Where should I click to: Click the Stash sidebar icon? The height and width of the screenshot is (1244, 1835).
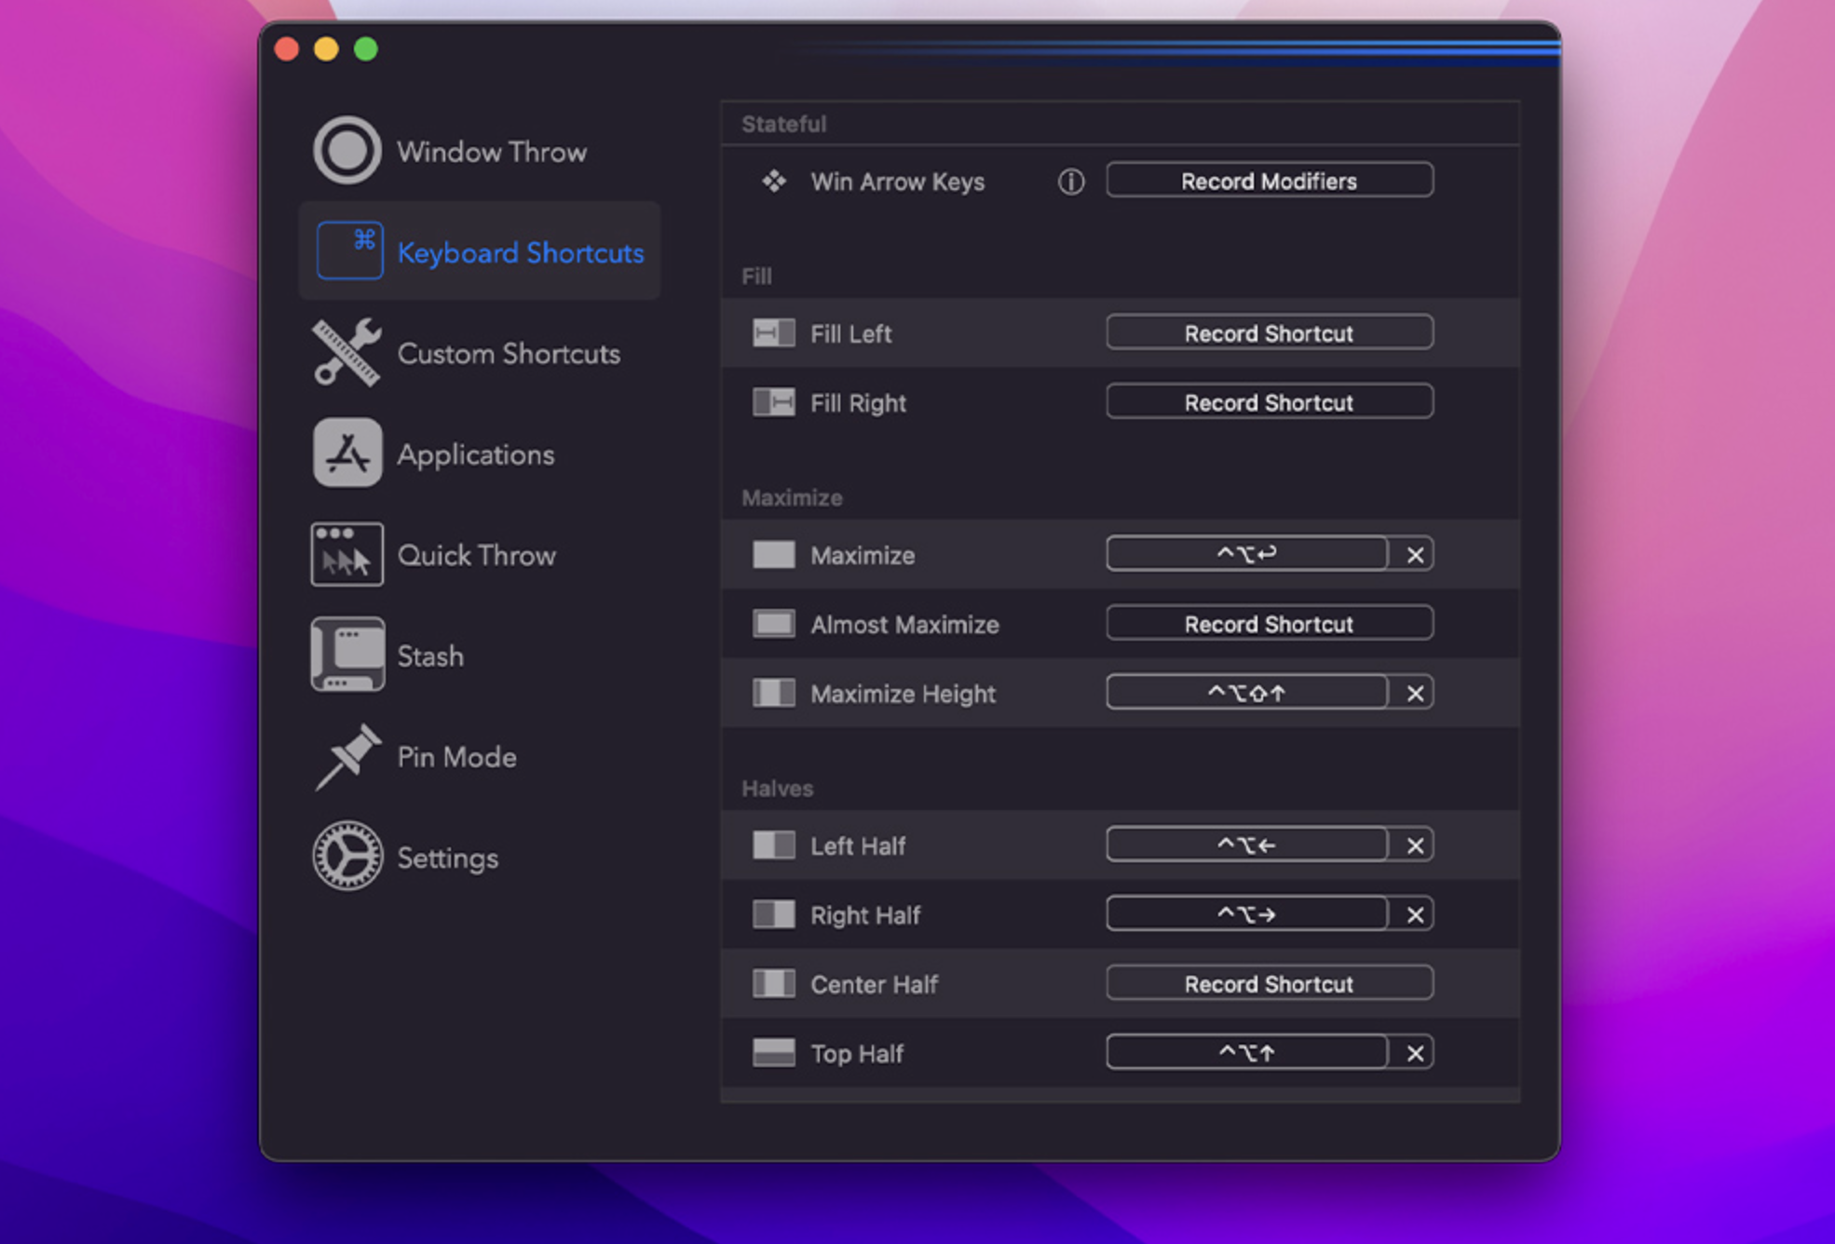pos(346,654)
